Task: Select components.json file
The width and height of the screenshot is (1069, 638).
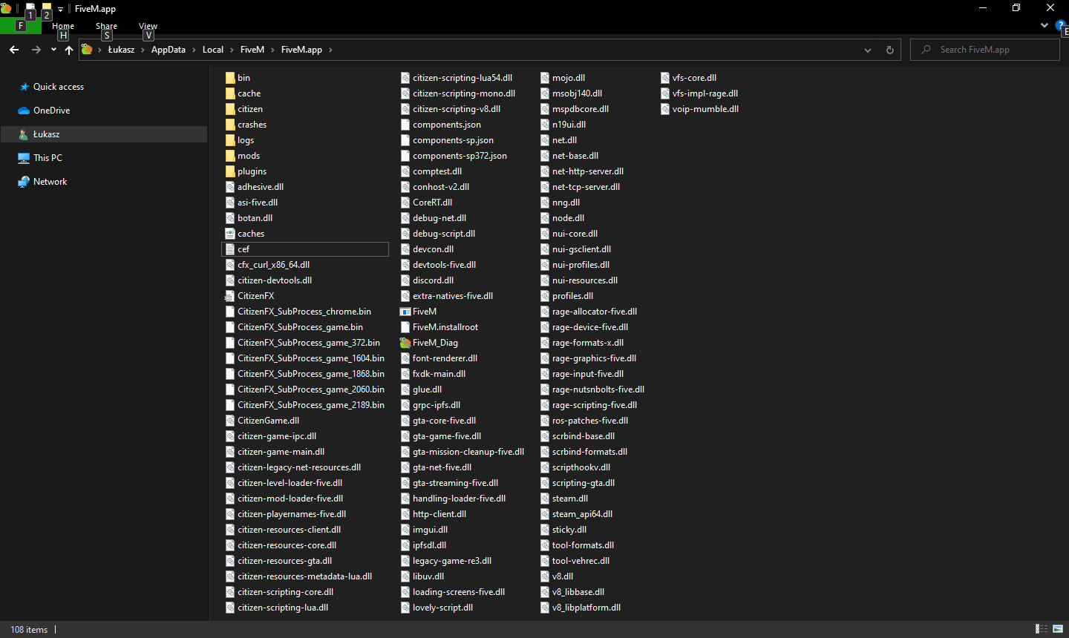Action: 441,125
